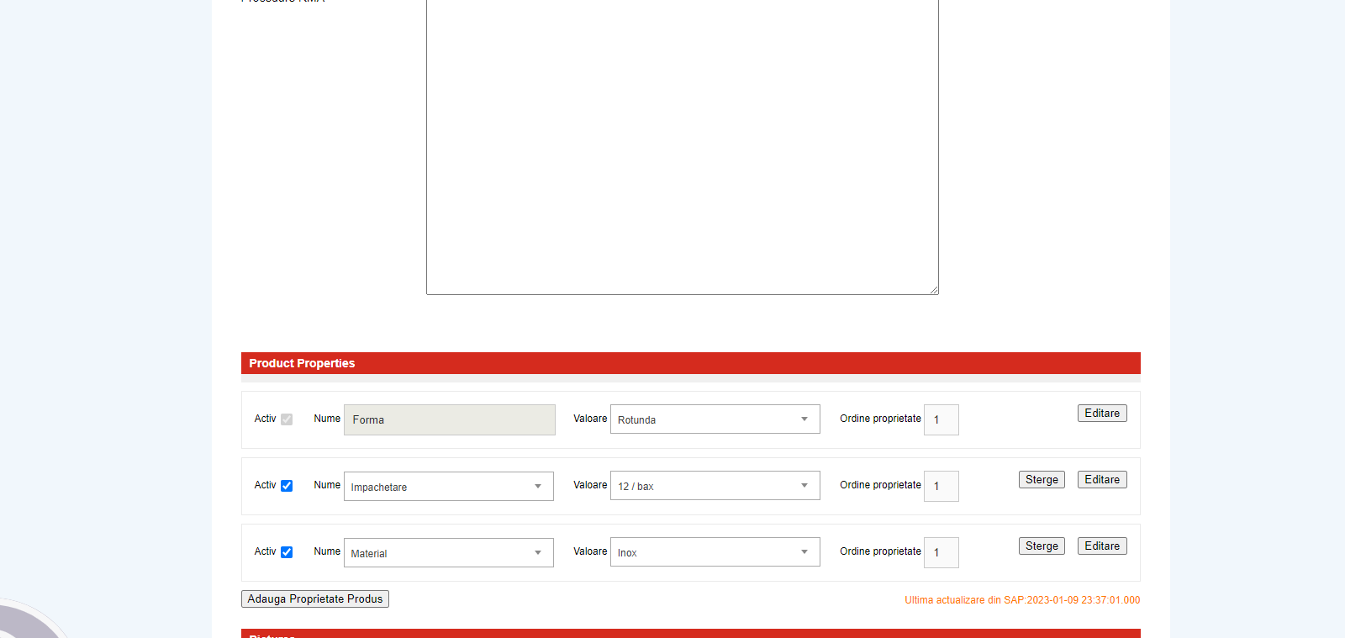The width and height of the screenshot is (1345, 638).
Task: Click Adauga Proprietate Produs button
Action: pyautogui.click(x=315, y=599)
